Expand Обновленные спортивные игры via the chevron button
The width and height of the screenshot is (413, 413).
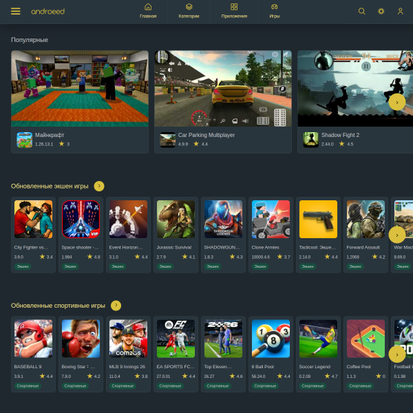pyautogui.click(x=116, y=306)
